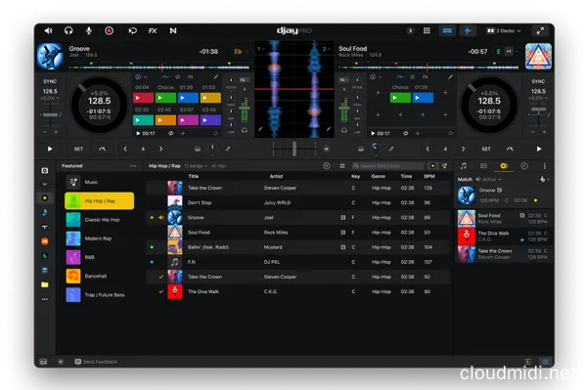Click the master volume speaker icon
The image size is (587, 390).
tap(48, 30)
